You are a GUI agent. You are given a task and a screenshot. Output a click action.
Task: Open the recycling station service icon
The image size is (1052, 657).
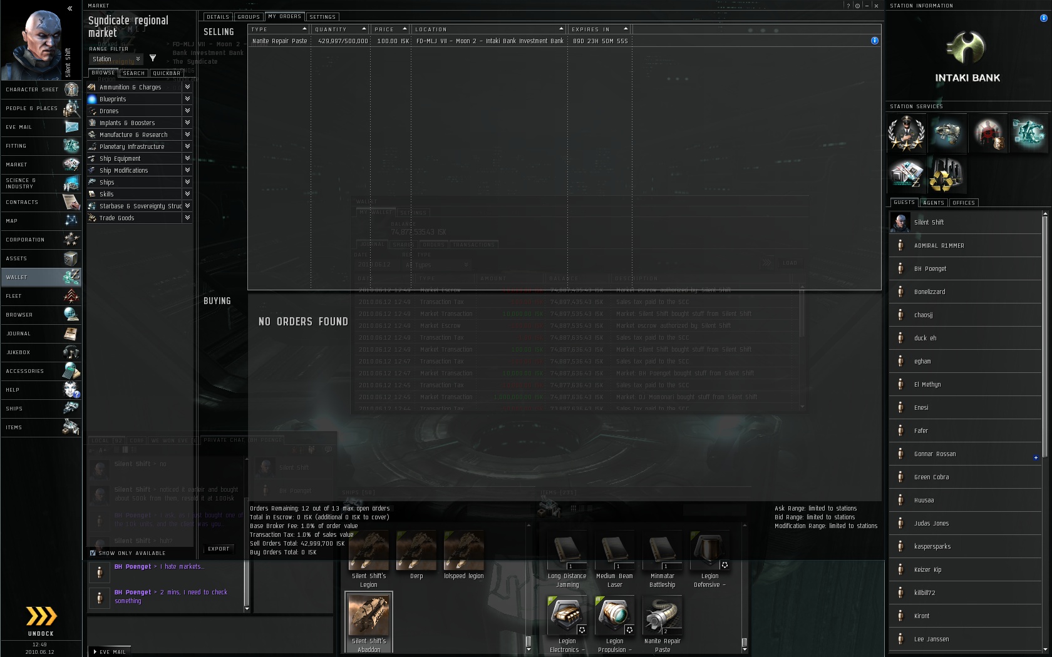pos(947,175)
